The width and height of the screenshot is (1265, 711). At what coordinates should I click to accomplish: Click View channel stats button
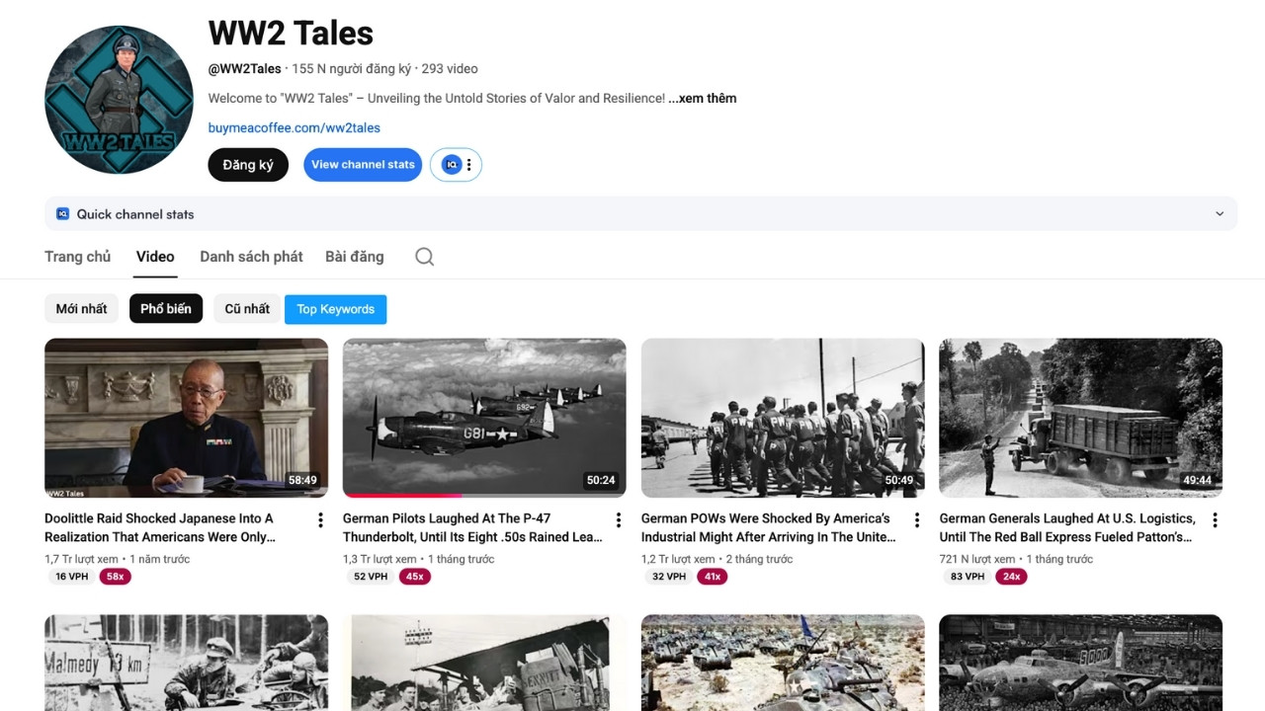tap(363, 165)
